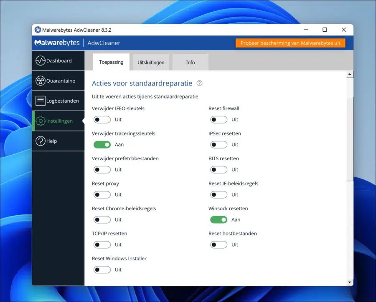The height and width of the screenshot is (302, 376).
Task: Toggle Verwijder prefetchbestanden switch
Action: coord(102,169)
